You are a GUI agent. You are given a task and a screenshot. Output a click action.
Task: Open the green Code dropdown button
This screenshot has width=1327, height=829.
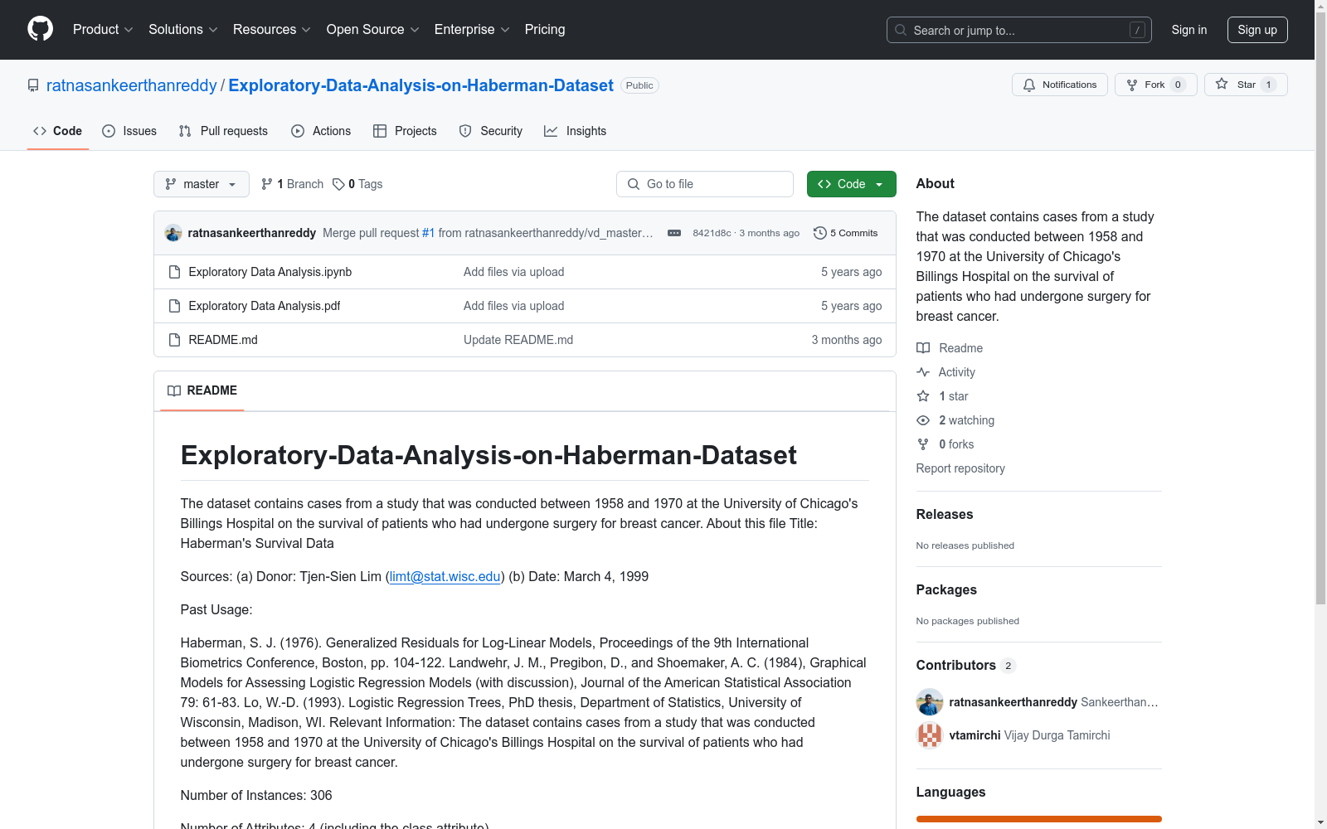point(851,184)
